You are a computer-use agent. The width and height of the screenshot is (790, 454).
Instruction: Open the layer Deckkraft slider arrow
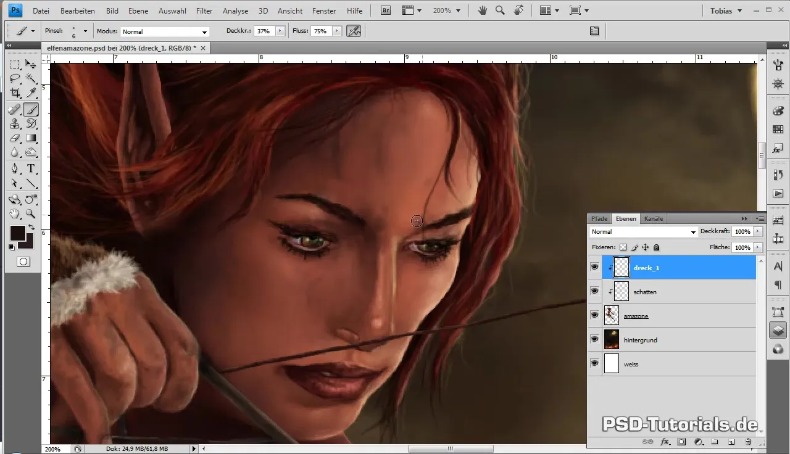758,232
